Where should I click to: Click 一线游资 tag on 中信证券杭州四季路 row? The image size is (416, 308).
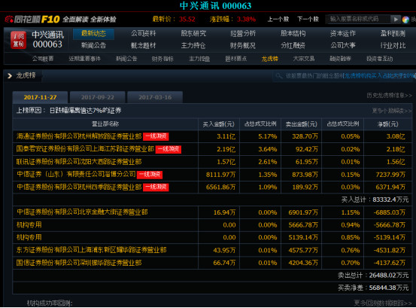(156, 188)
